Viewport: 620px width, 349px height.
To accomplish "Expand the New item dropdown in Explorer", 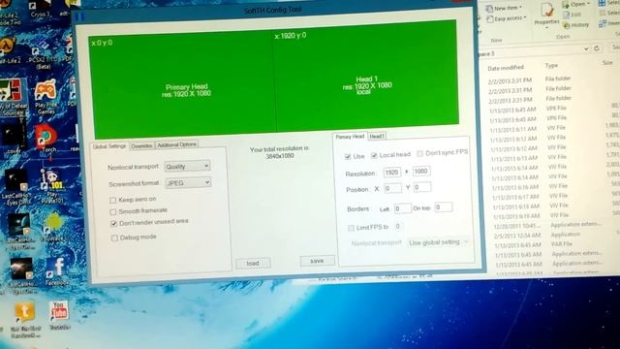I will (x=504, y=8).
